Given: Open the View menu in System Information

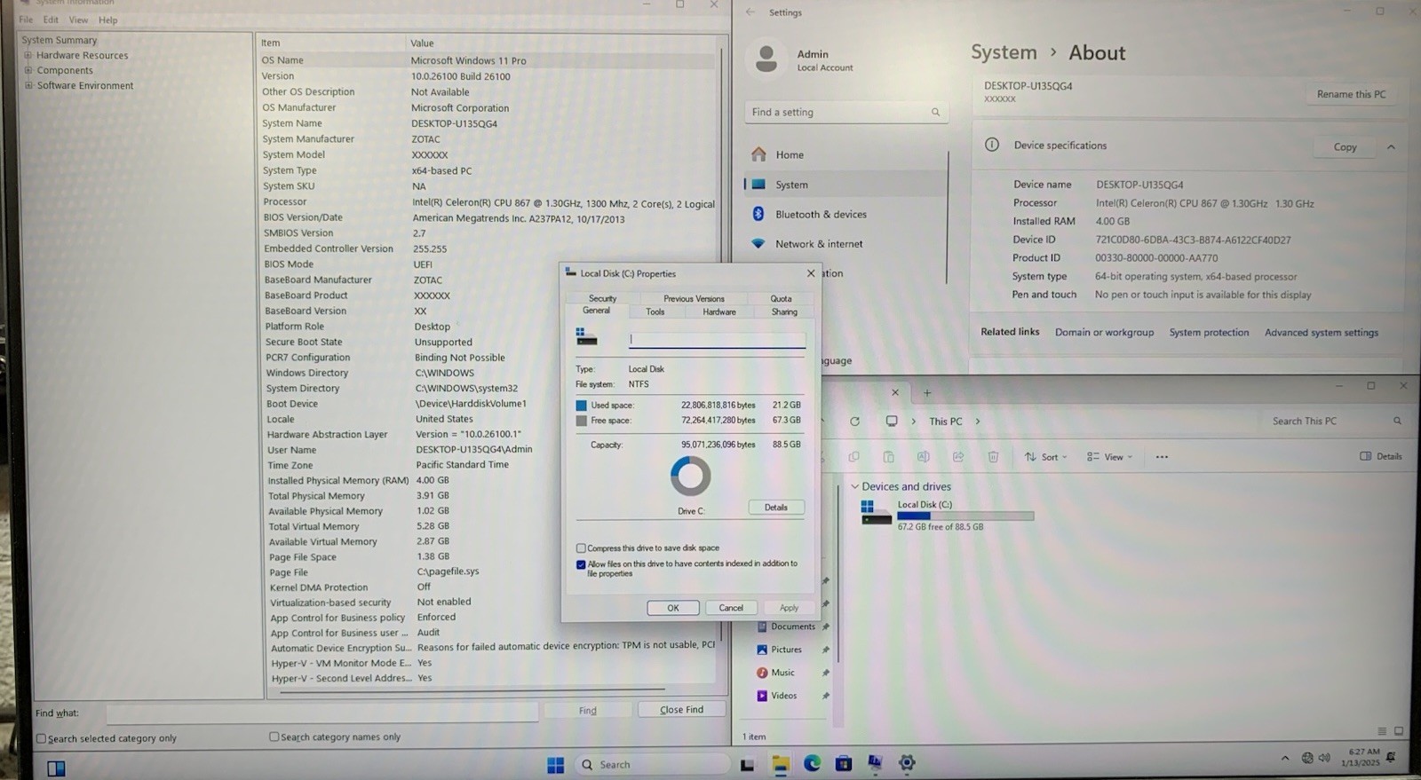Looking at the screenshot, I should [78, 20].
